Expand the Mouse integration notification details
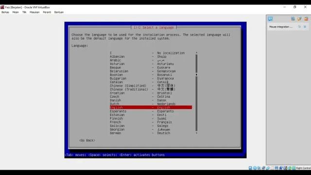Screen dimensions: 311x175 (299, 27)
